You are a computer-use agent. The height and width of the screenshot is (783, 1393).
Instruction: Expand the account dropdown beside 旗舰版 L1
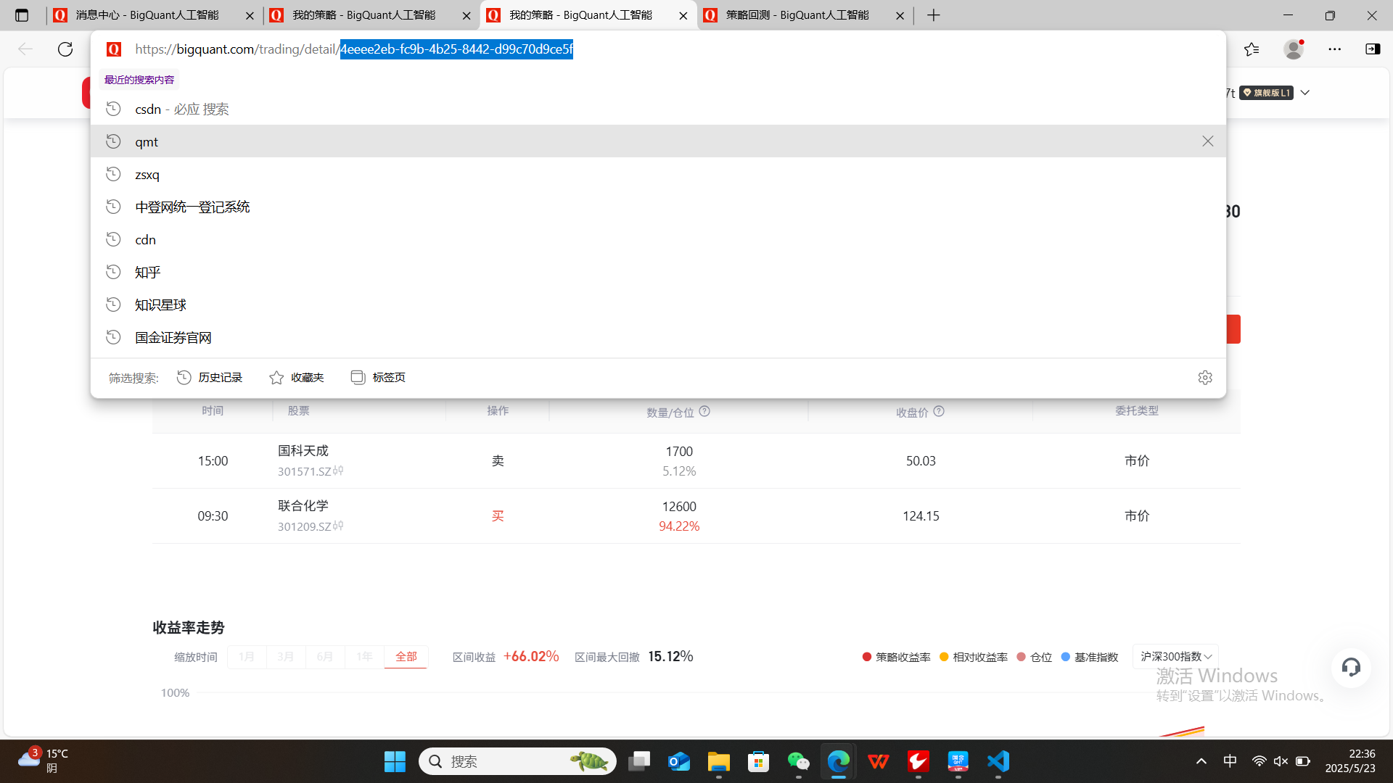1305,93
